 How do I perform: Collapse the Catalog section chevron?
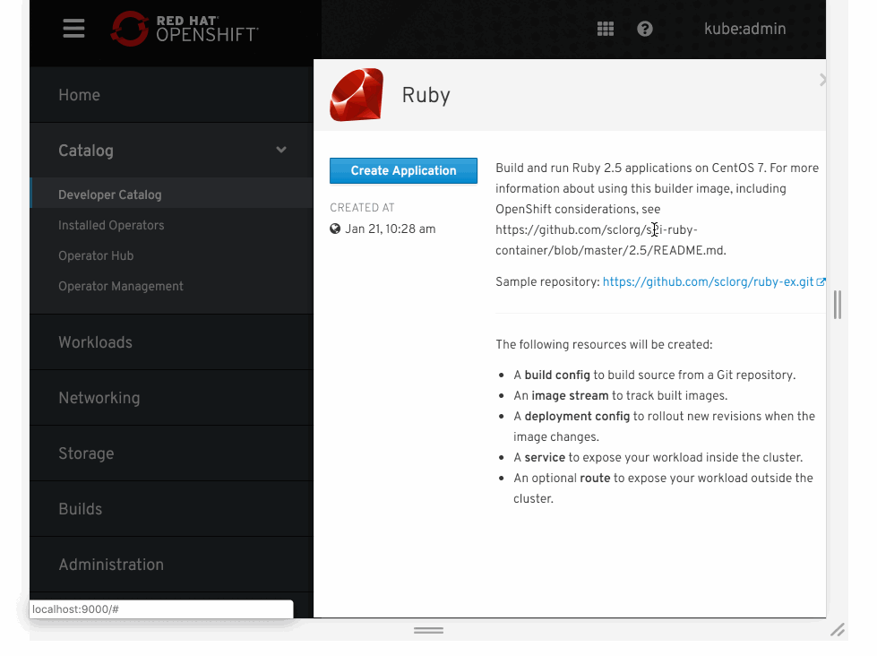281,150
